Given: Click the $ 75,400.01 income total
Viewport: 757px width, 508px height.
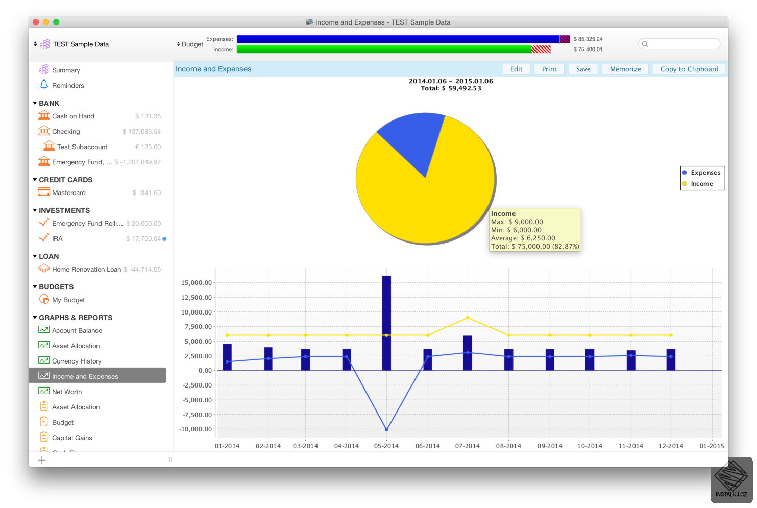Looking at the screenshot, I should (588, 50).
